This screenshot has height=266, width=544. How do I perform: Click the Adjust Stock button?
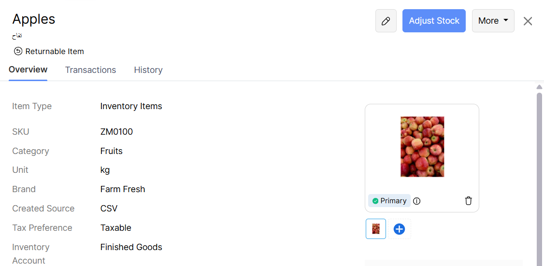434,21
